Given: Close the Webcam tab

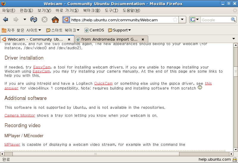Looking at the screenshot, I should click(x=69, y=39).
